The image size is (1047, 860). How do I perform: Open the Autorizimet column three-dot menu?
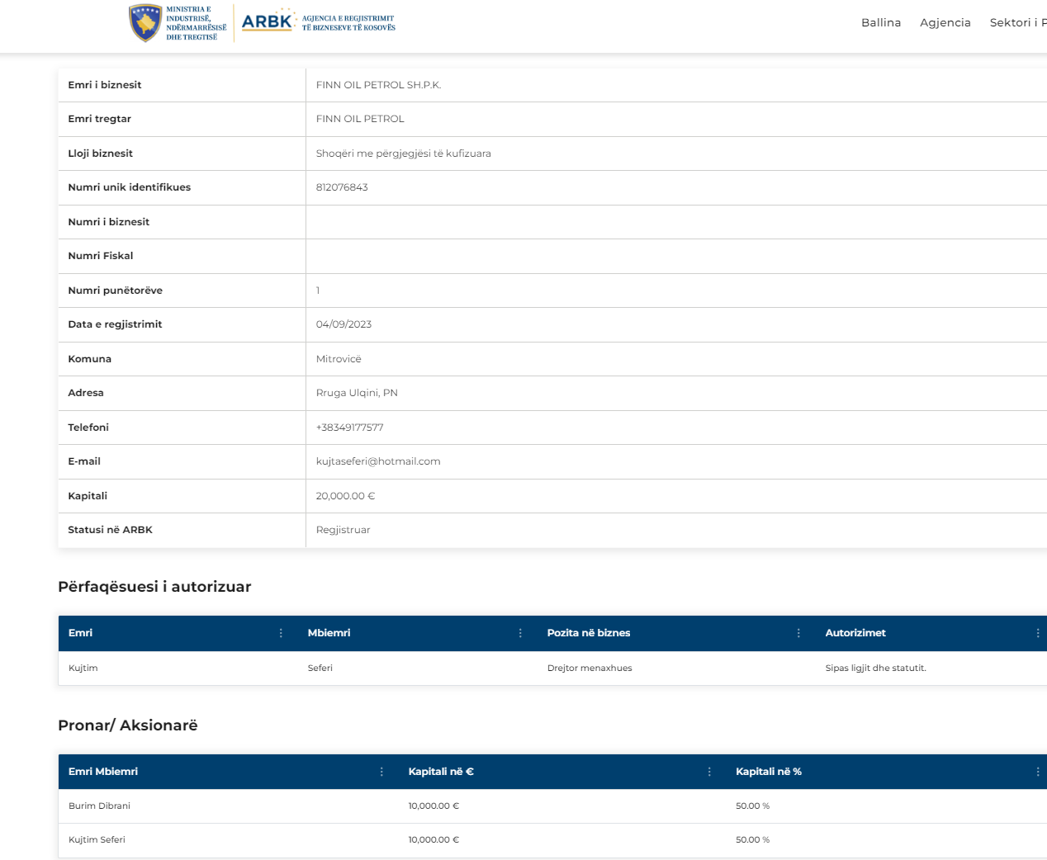coord(1037,633)
